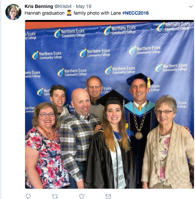Click the gold medallion worn by the president

click(x=139, y=135)
